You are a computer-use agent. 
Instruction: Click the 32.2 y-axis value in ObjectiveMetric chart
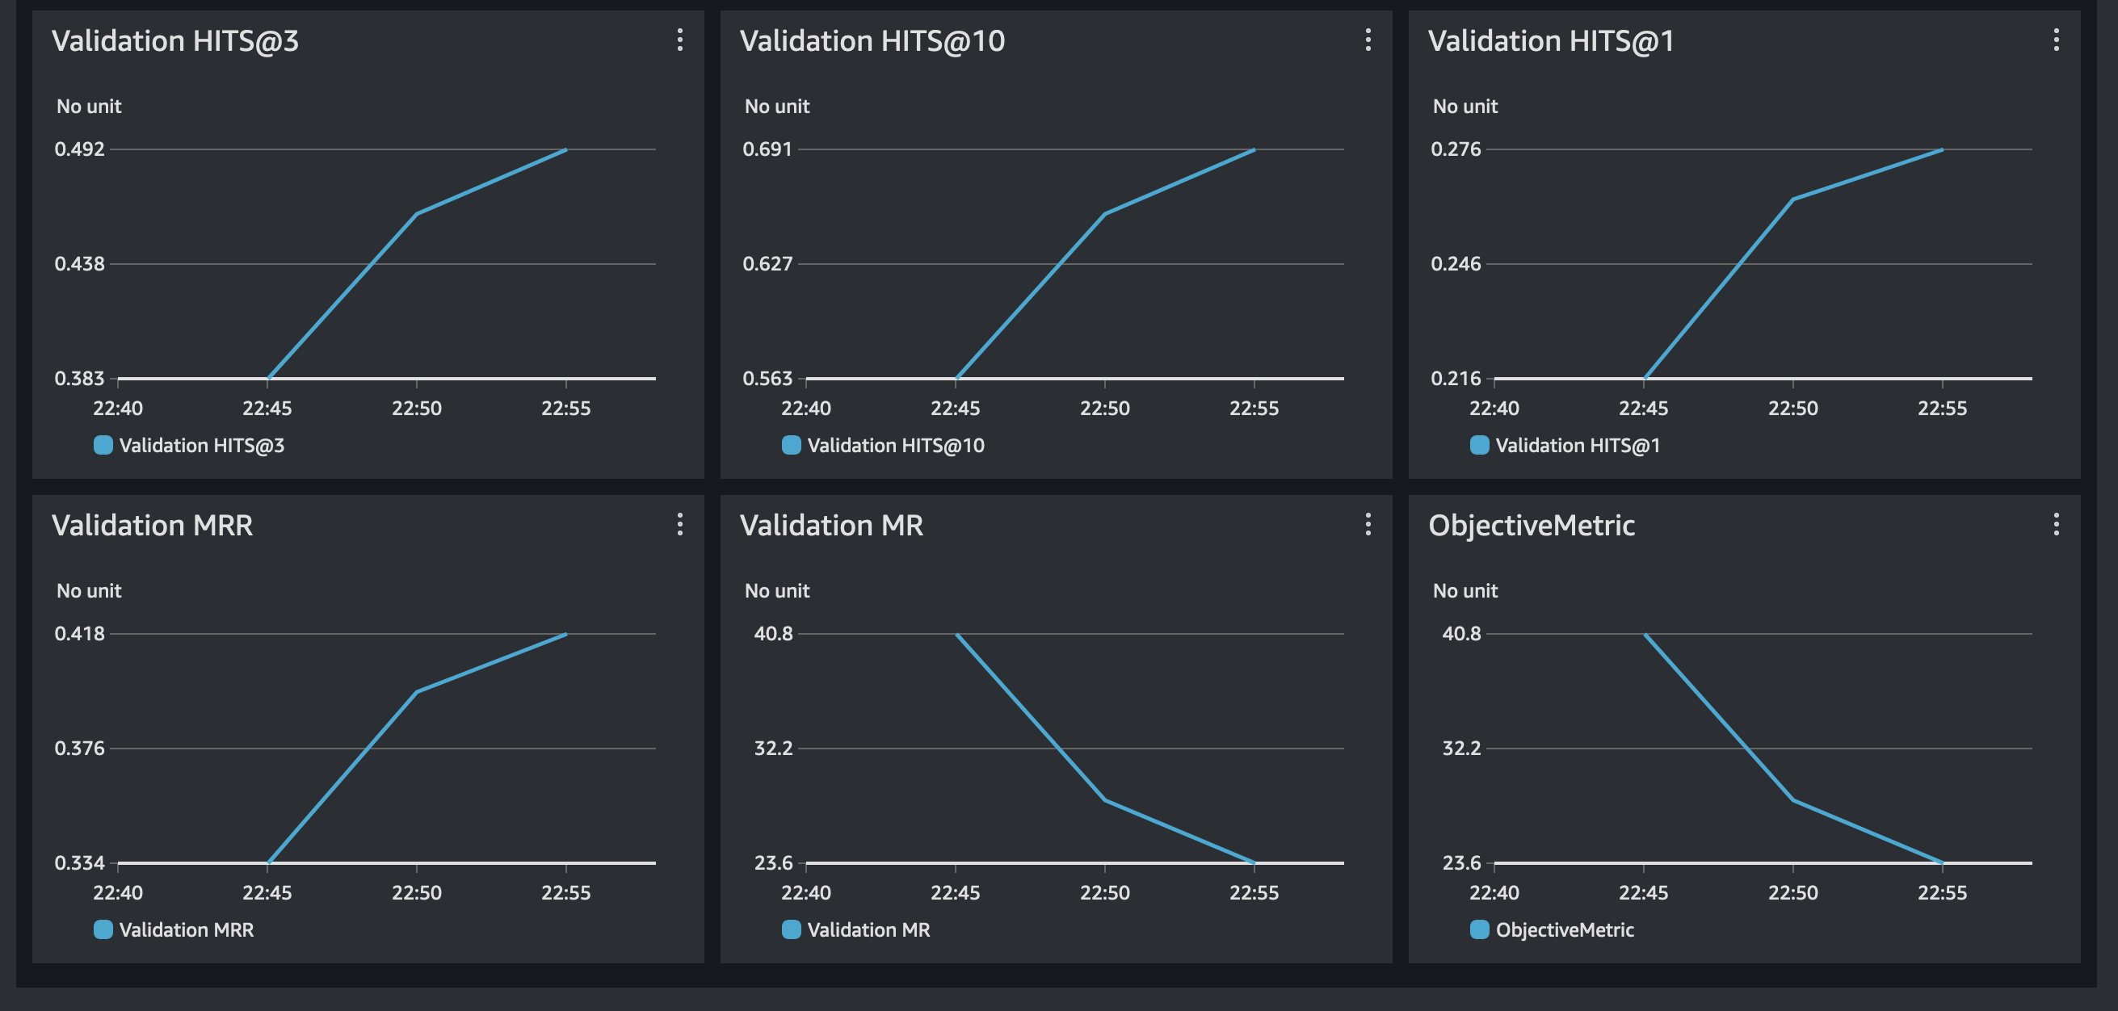[x=1462, y=748]
